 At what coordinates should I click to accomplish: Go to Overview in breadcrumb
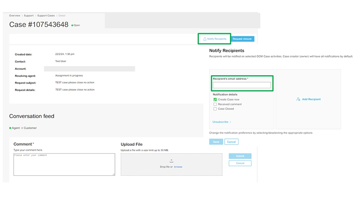click(15, 16)
